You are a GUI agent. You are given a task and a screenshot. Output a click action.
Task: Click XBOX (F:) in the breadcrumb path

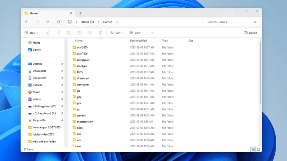(x=87, y=22)
